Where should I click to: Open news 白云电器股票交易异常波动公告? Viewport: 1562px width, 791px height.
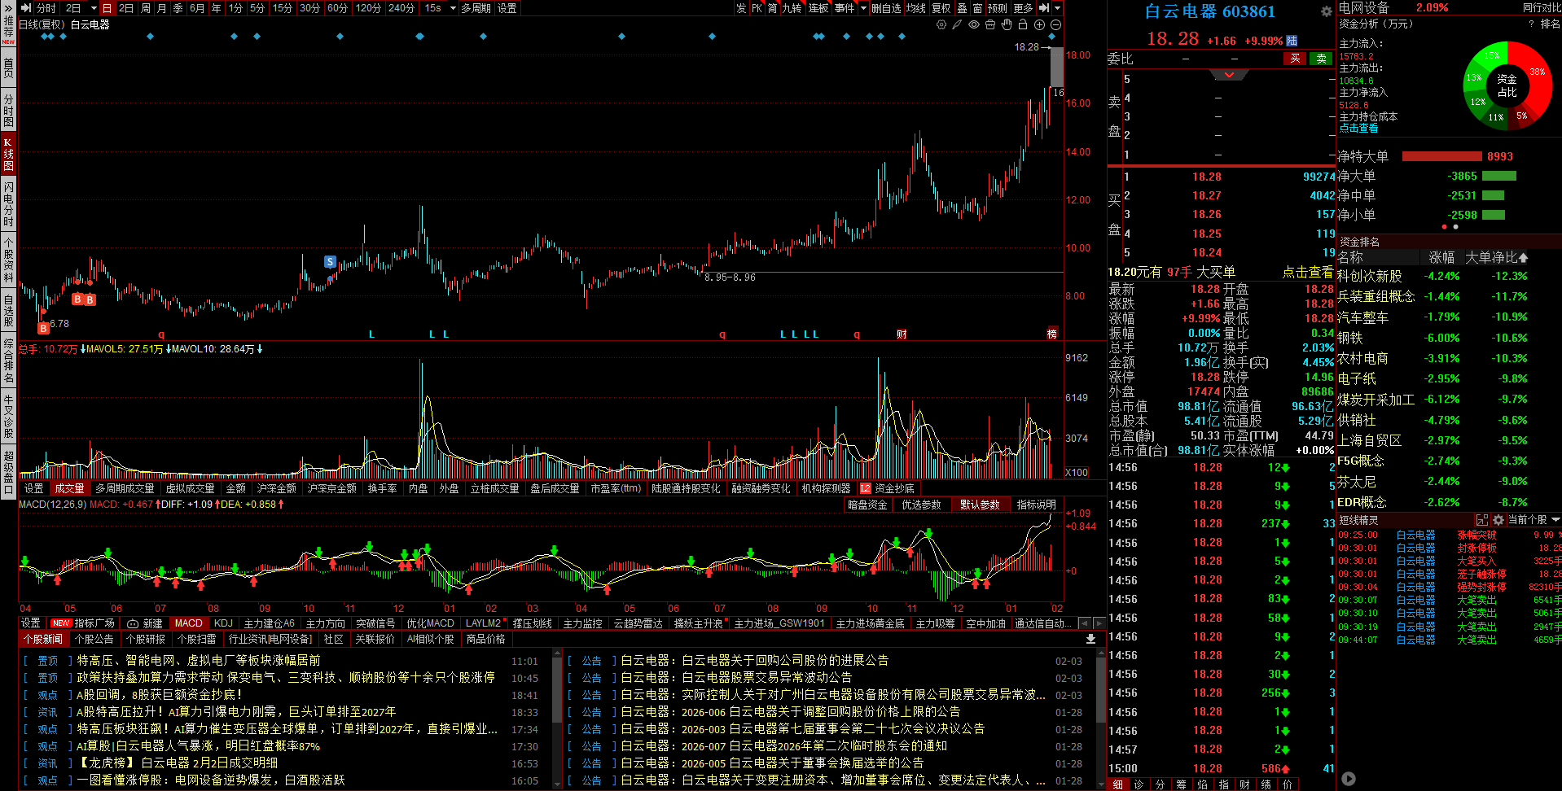click(x=736, y=678)
